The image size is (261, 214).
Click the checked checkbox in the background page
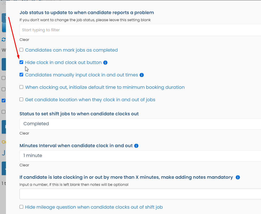pyautogui.click(x=3, y=100)
